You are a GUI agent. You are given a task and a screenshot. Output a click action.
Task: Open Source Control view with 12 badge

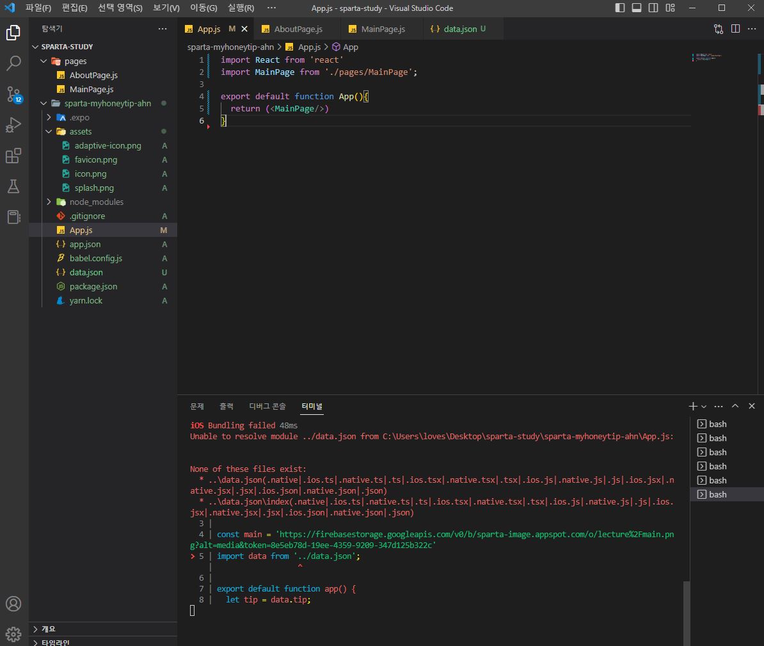click(x=13, y=94)
